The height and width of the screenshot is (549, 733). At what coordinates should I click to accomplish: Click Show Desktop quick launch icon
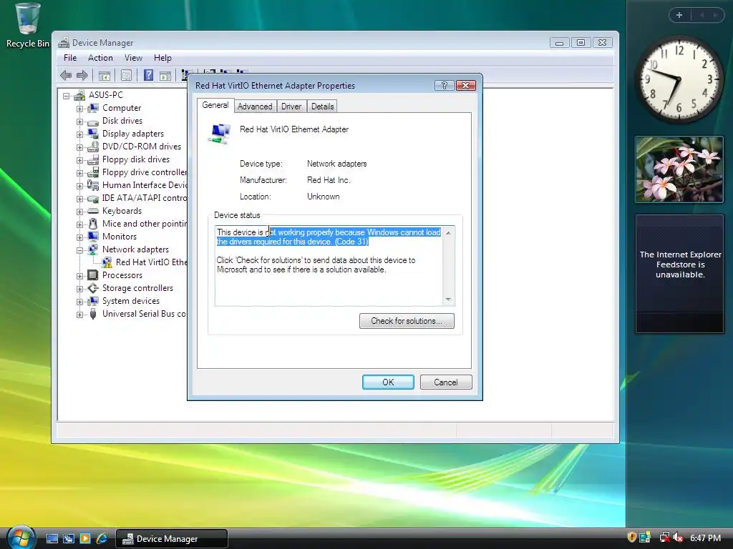click(52, 539)
